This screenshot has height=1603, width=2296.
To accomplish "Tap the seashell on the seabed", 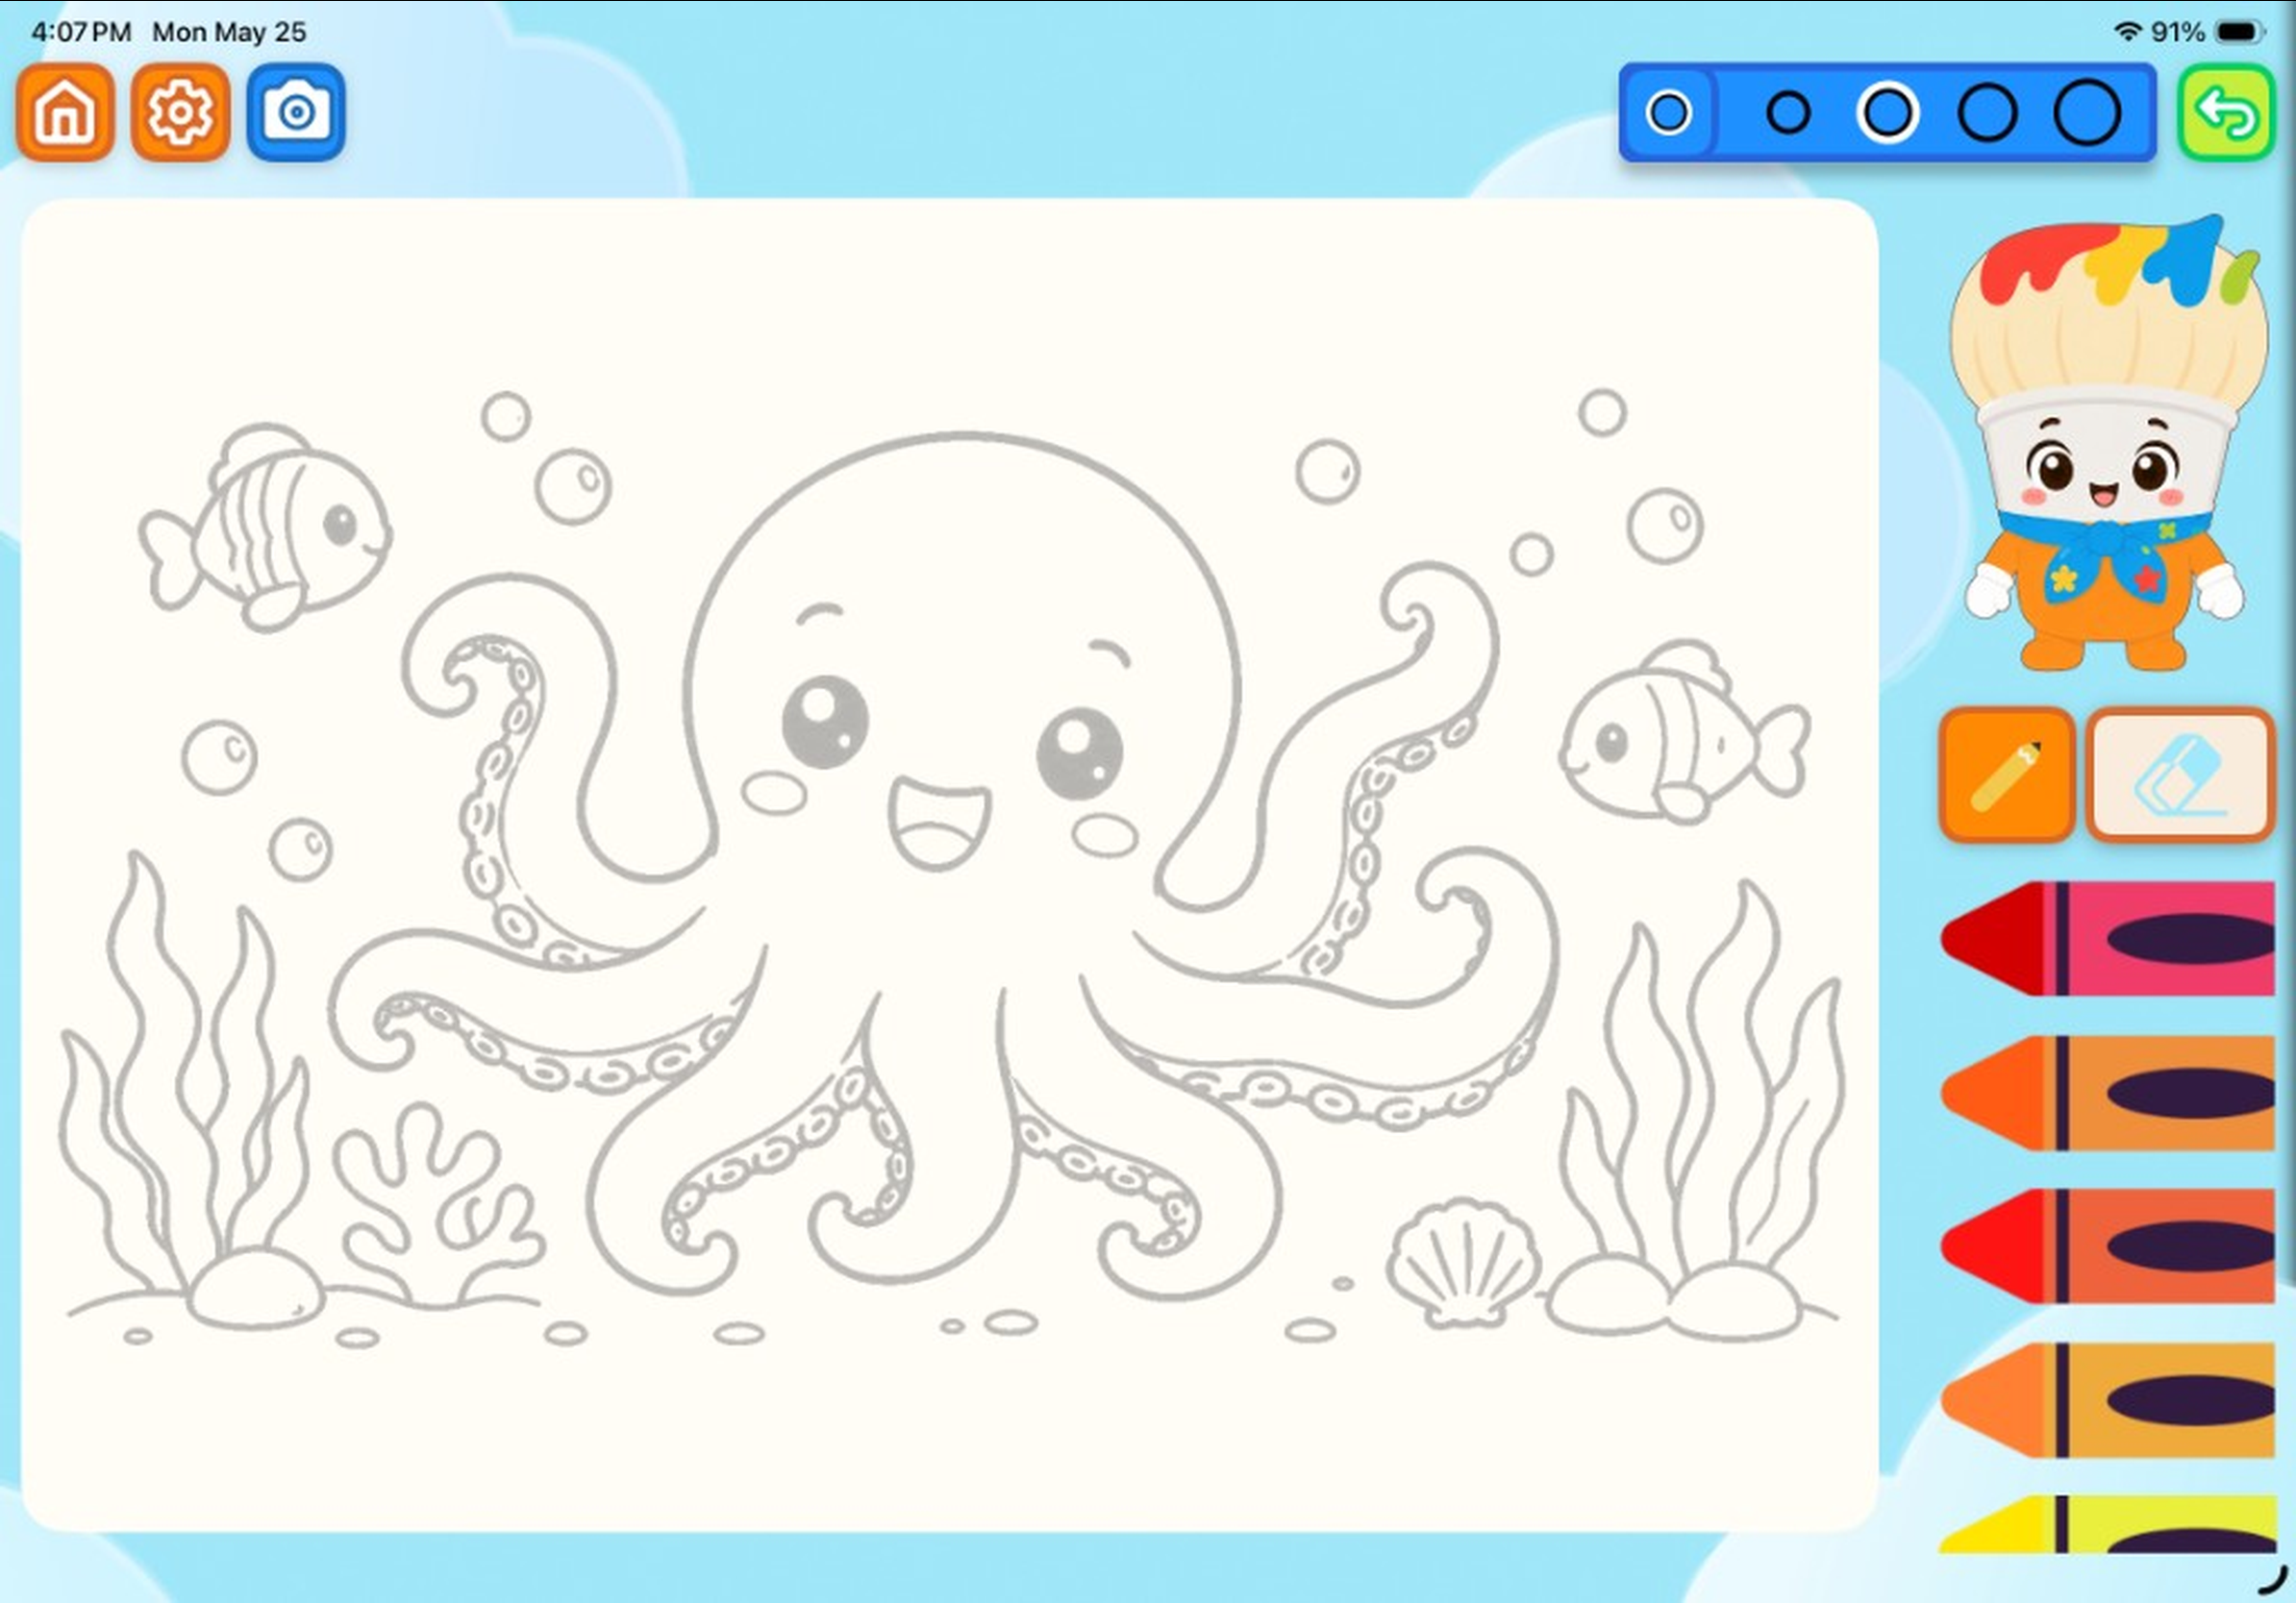I will coord(1463,1262).
